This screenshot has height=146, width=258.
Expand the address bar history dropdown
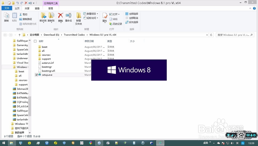(x=207, y=35)
